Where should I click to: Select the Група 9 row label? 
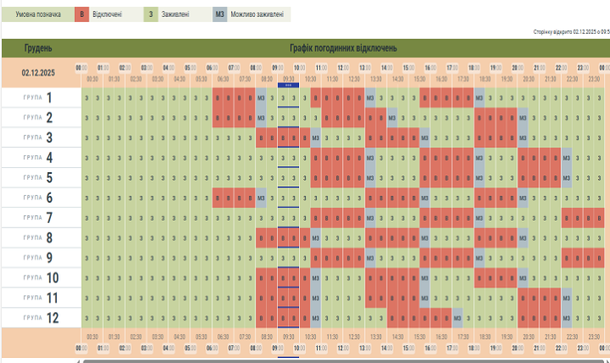point(38,258)
